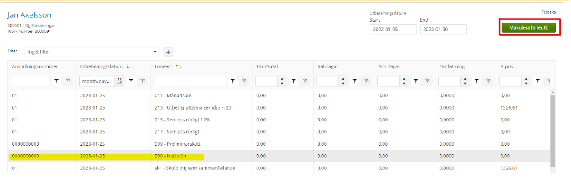Select row 900 - Preliminärskatt

tap(279, 144)
